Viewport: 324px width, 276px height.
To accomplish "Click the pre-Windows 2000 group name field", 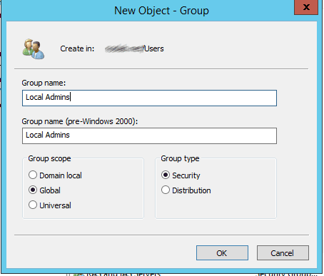I will [149, 136].
